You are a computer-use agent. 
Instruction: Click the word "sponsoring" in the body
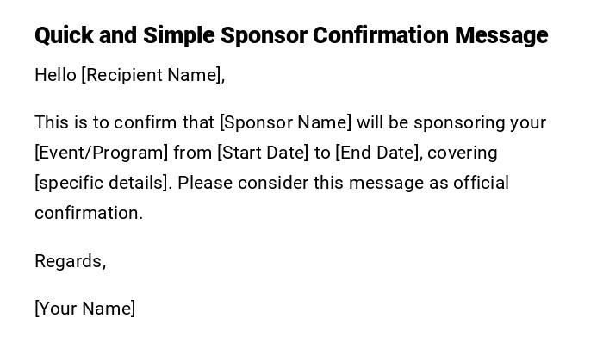(x=459, y=122)
